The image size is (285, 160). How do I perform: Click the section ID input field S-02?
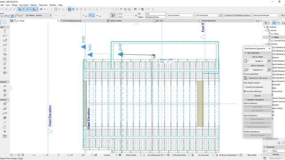(155, 14)
